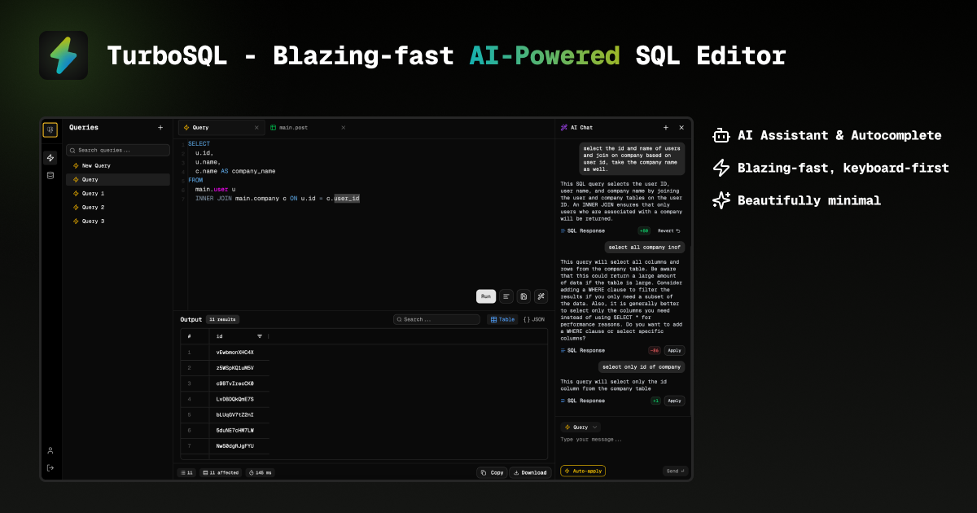Viewport: 977px width, 513px height.
Task: Create a new query with the plus icon
Action: [160, 127]
